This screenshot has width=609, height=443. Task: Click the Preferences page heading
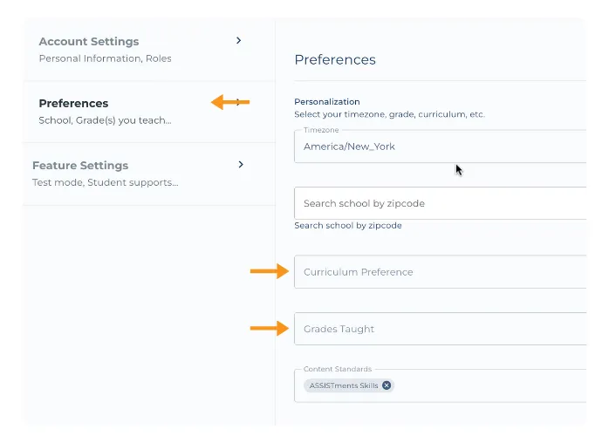335,60
